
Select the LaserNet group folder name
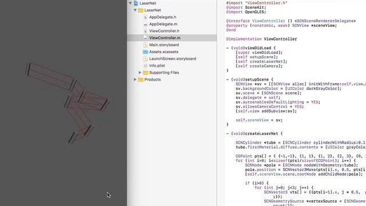153,10
